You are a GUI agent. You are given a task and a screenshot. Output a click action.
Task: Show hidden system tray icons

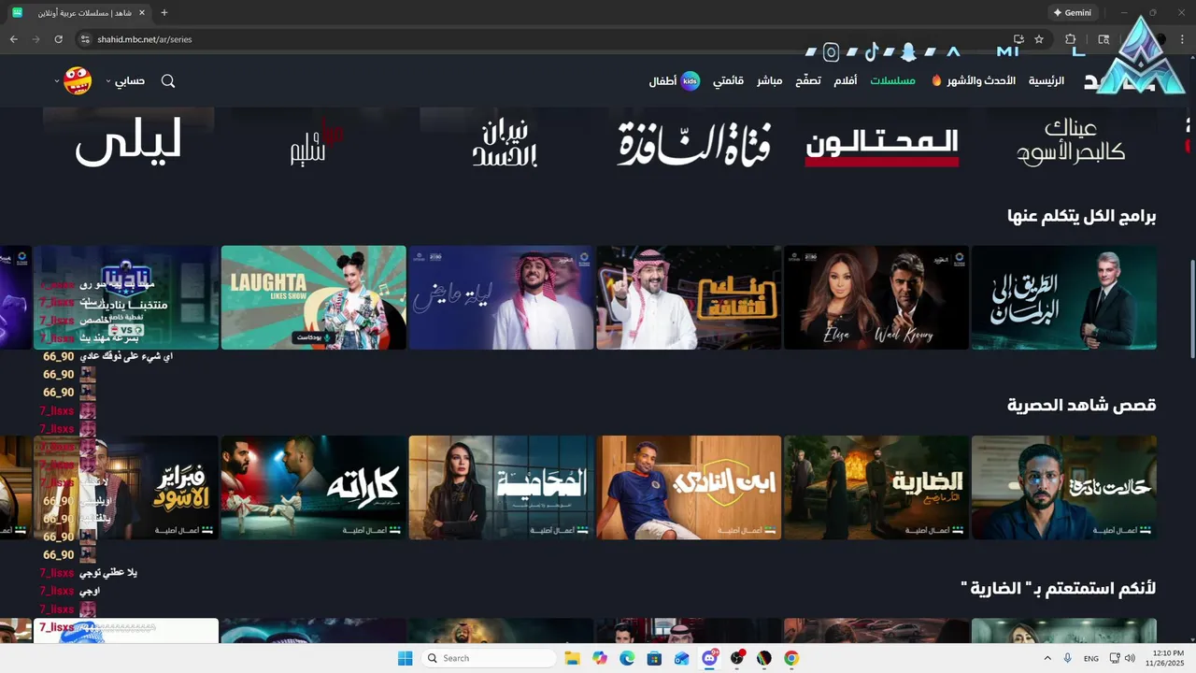(1046, 658)
